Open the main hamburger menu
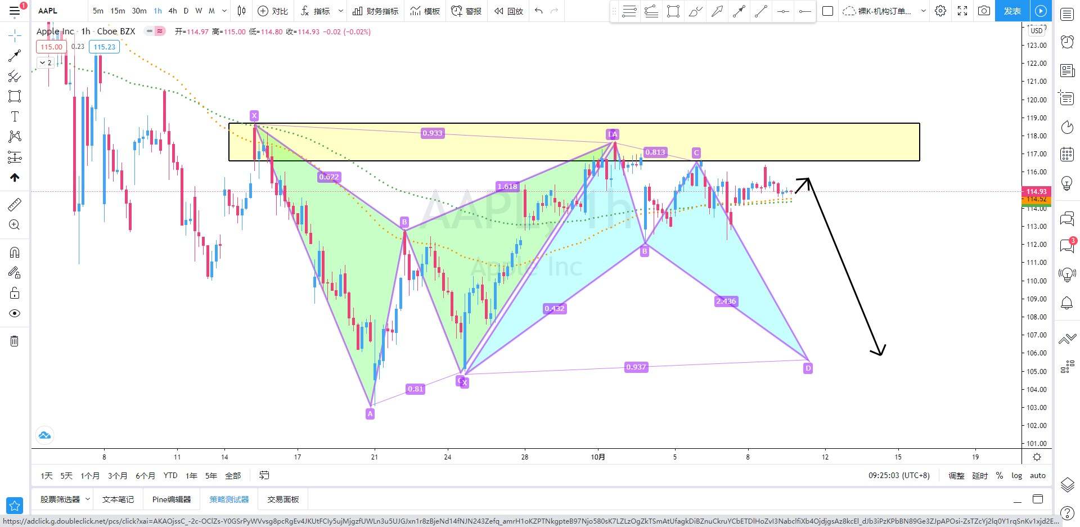1080x527 pixels. [x=15, y=11]
